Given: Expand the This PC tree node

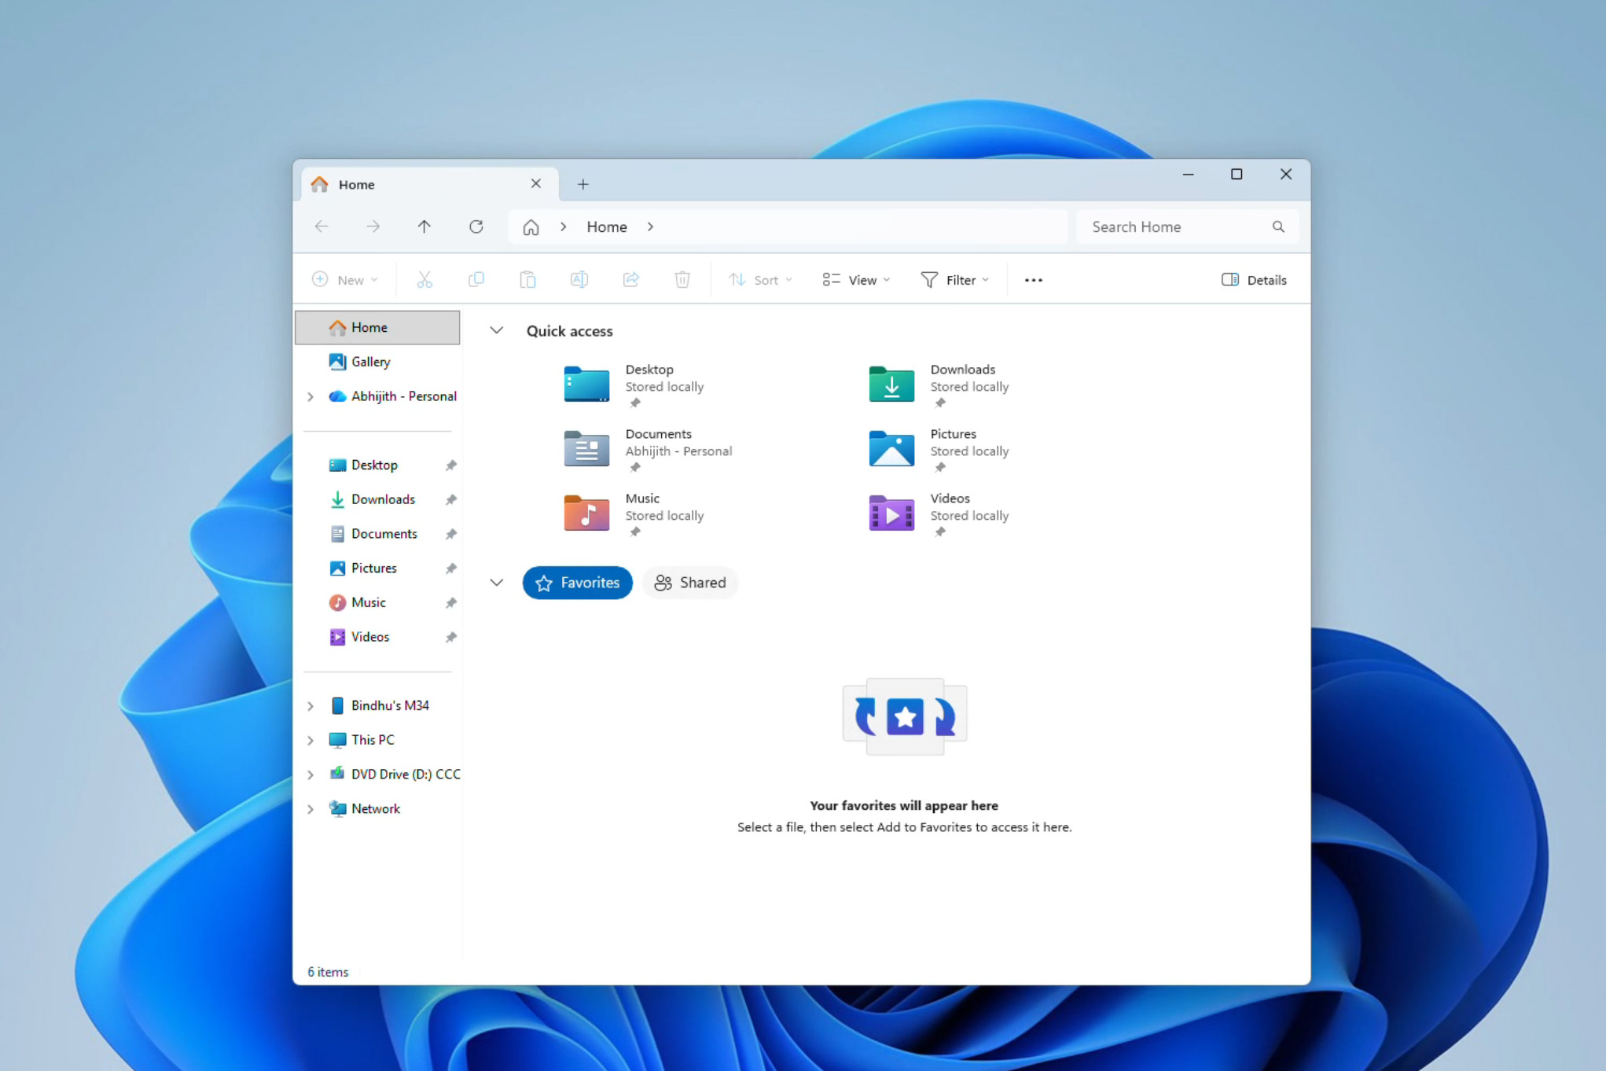Looking at the screenshot, I should tap(311, 740).
